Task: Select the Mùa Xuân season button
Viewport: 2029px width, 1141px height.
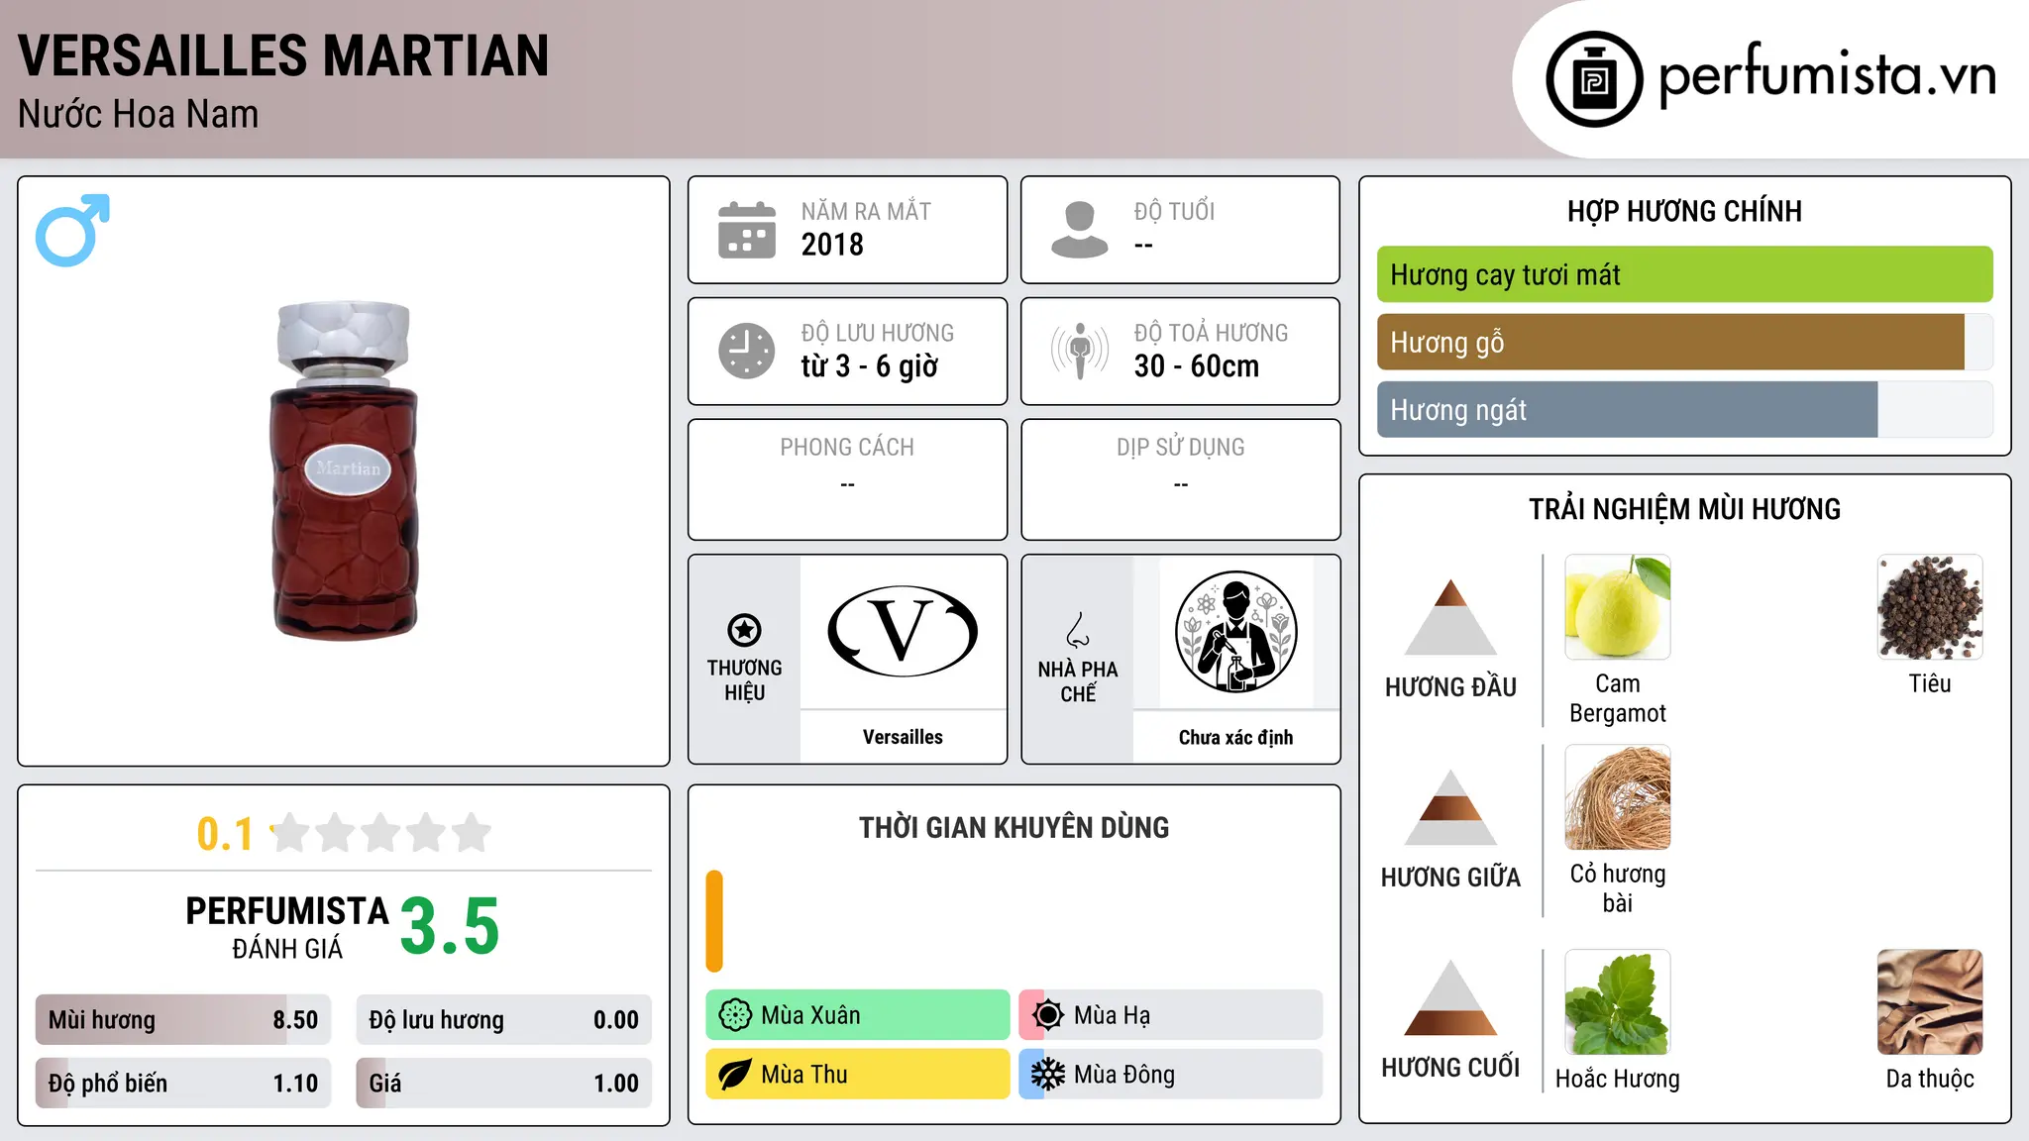Action: [858, 1015]
